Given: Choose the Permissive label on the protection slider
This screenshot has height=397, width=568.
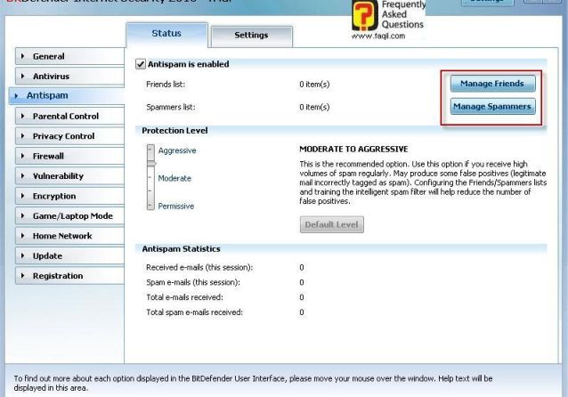Looking at the screenshot, I should [176, 207].
